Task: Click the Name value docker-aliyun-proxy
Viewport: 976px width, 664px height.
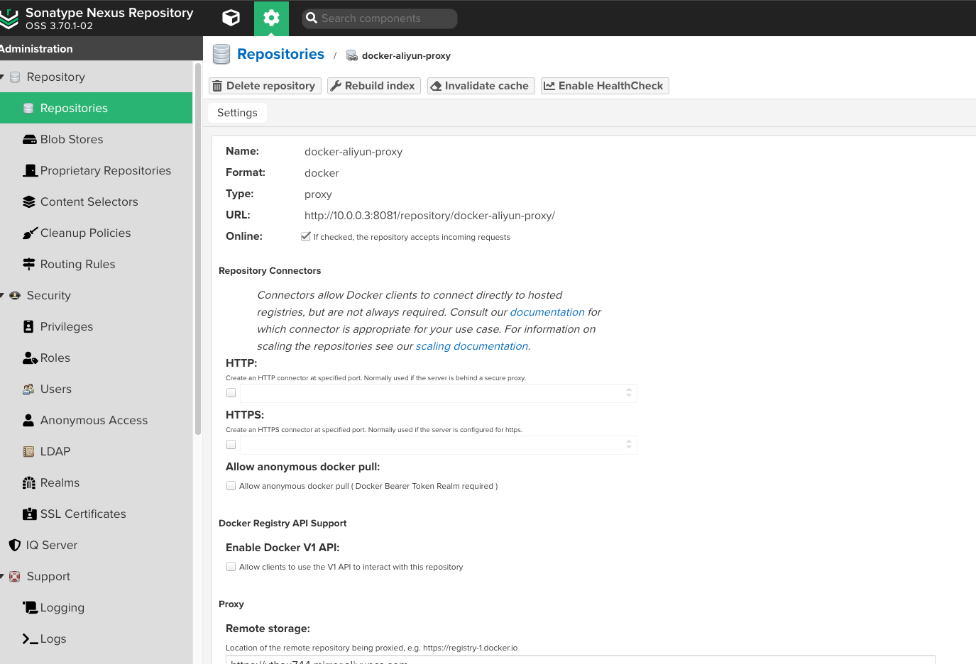Action: 353,152
